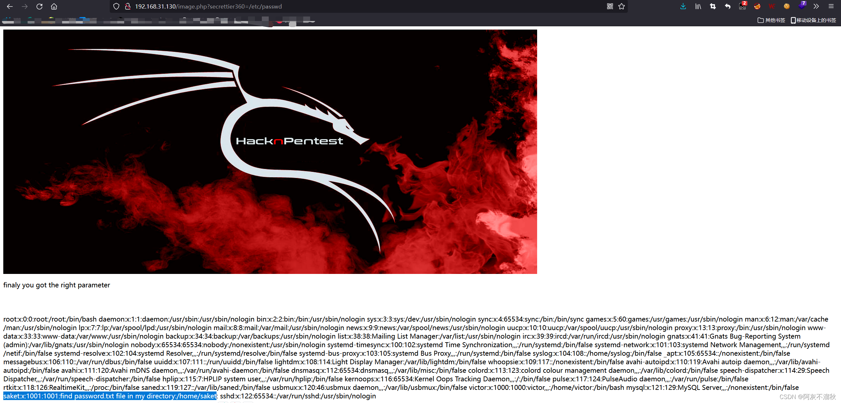The image size is (841, 403).
Task: Click the text 'finaly you got the right parameter'
Action: 57,285
